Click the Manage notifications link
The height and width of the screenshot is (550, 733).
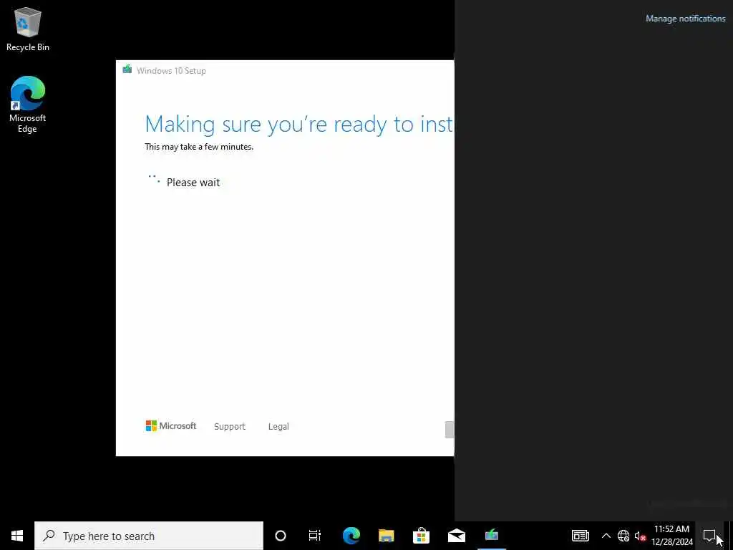[x=685, y=19]
